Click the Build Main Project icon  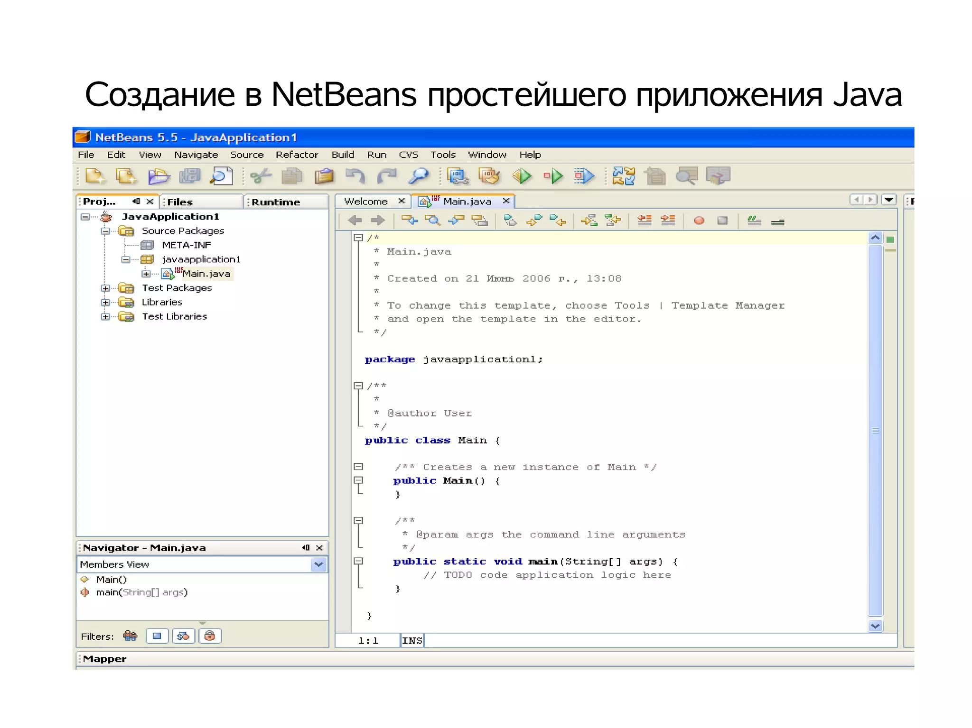(x=458, y=176)
